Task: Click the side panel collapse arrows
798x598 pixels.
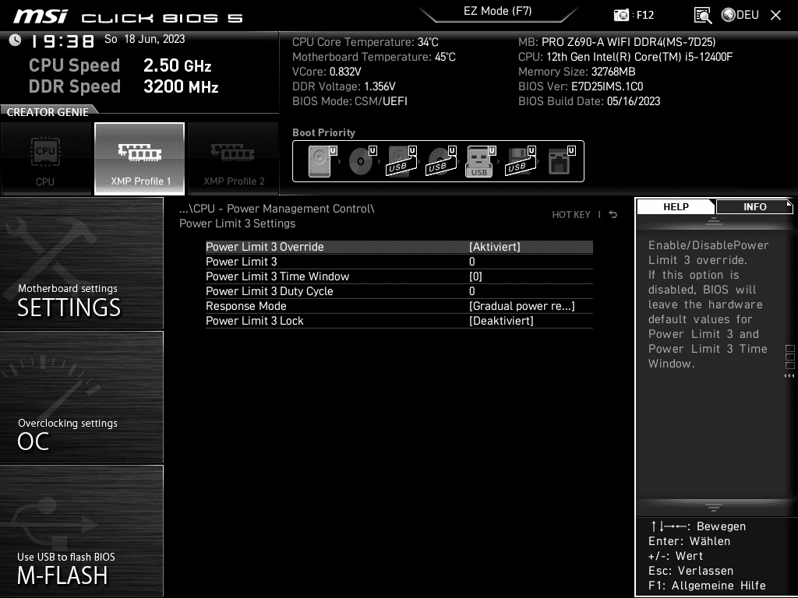Action: (x=789, y=376)
